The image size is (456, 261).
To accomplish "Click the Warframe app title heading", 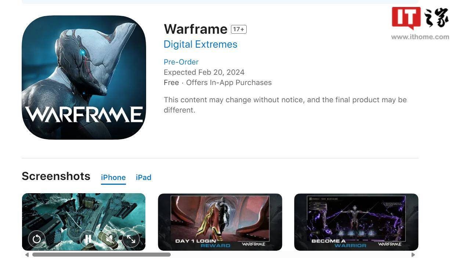I will click(196, 29).
